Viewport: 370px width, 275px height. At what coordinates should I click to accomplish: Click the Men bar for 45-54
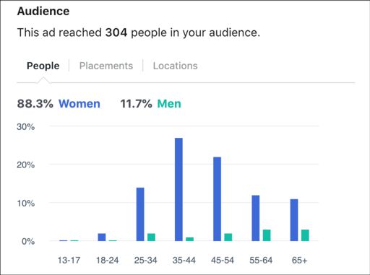228,237
